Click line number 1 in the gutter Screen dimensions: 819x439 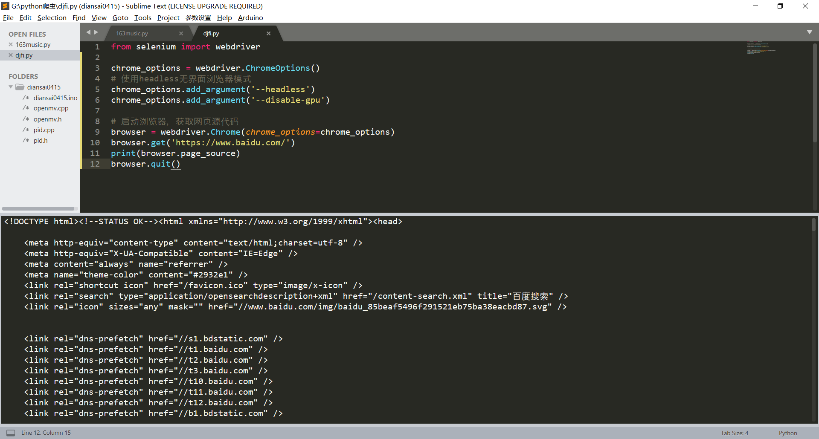[x=97, y=47]
